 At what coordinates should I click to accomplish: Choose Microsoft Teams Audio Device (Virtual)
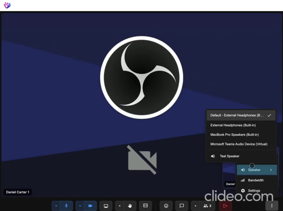pyautogui.click(x=241, y=144)
